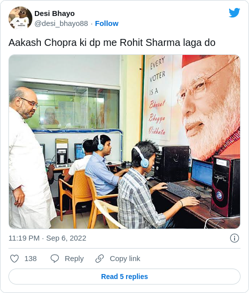Open Desi Bhayo's profile avatar

click(x=20, y=18)
